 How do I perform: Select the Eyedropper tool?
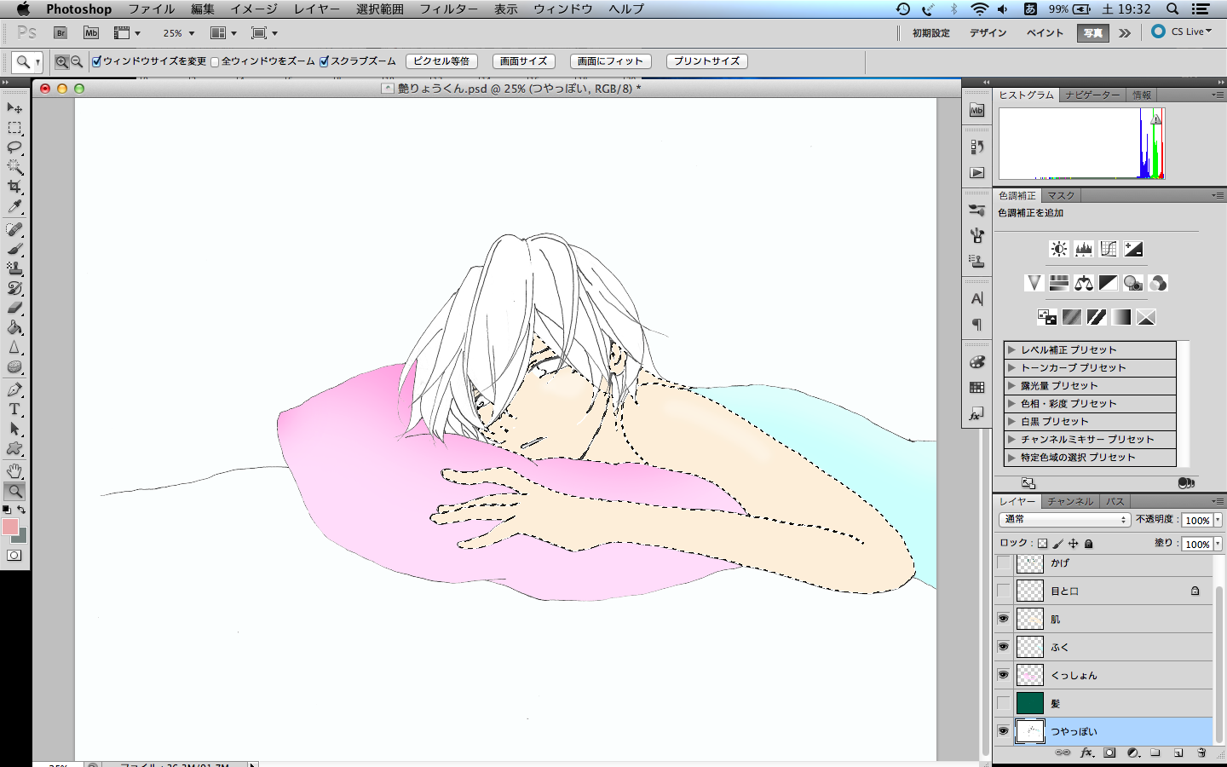(x=14, y=207)
